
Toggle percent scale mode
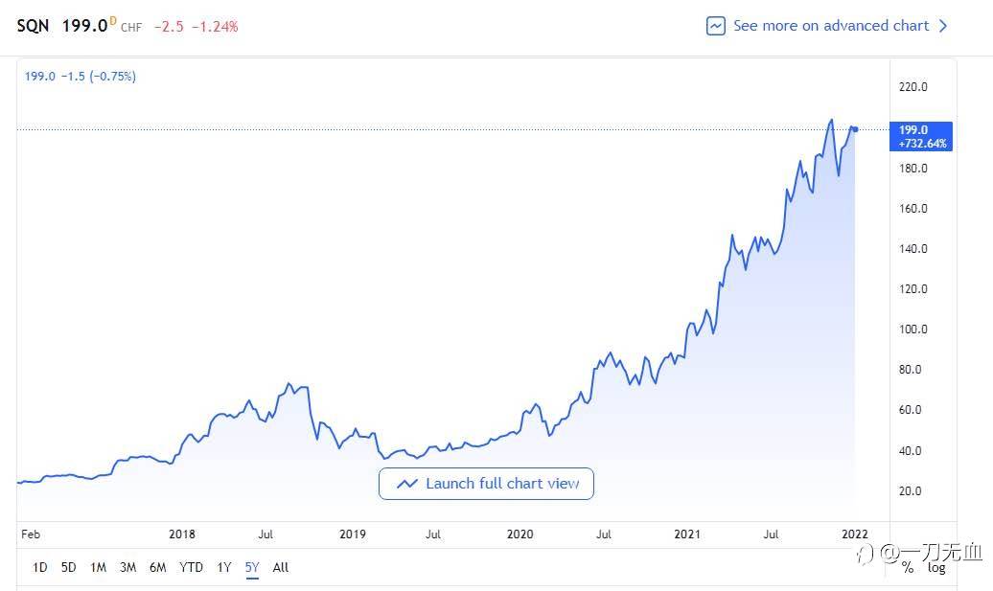tap(907, 567)
